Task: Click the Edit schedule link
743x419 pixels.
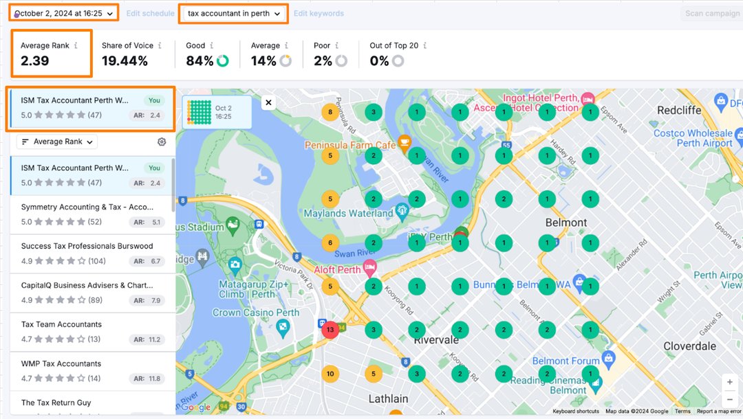Action: coord(150,13)
